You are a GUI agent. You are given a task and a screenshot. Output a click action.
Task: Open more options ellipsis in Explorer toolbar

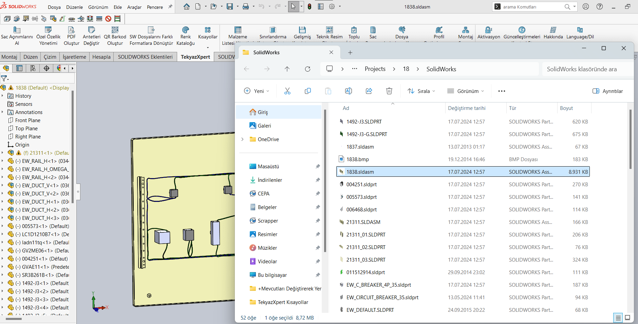502,91
